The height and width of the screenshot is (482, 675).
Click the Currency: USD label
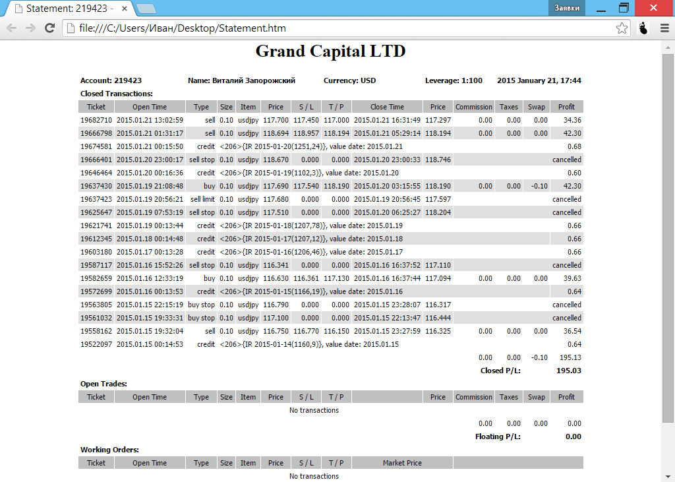(x=349, y=80)
